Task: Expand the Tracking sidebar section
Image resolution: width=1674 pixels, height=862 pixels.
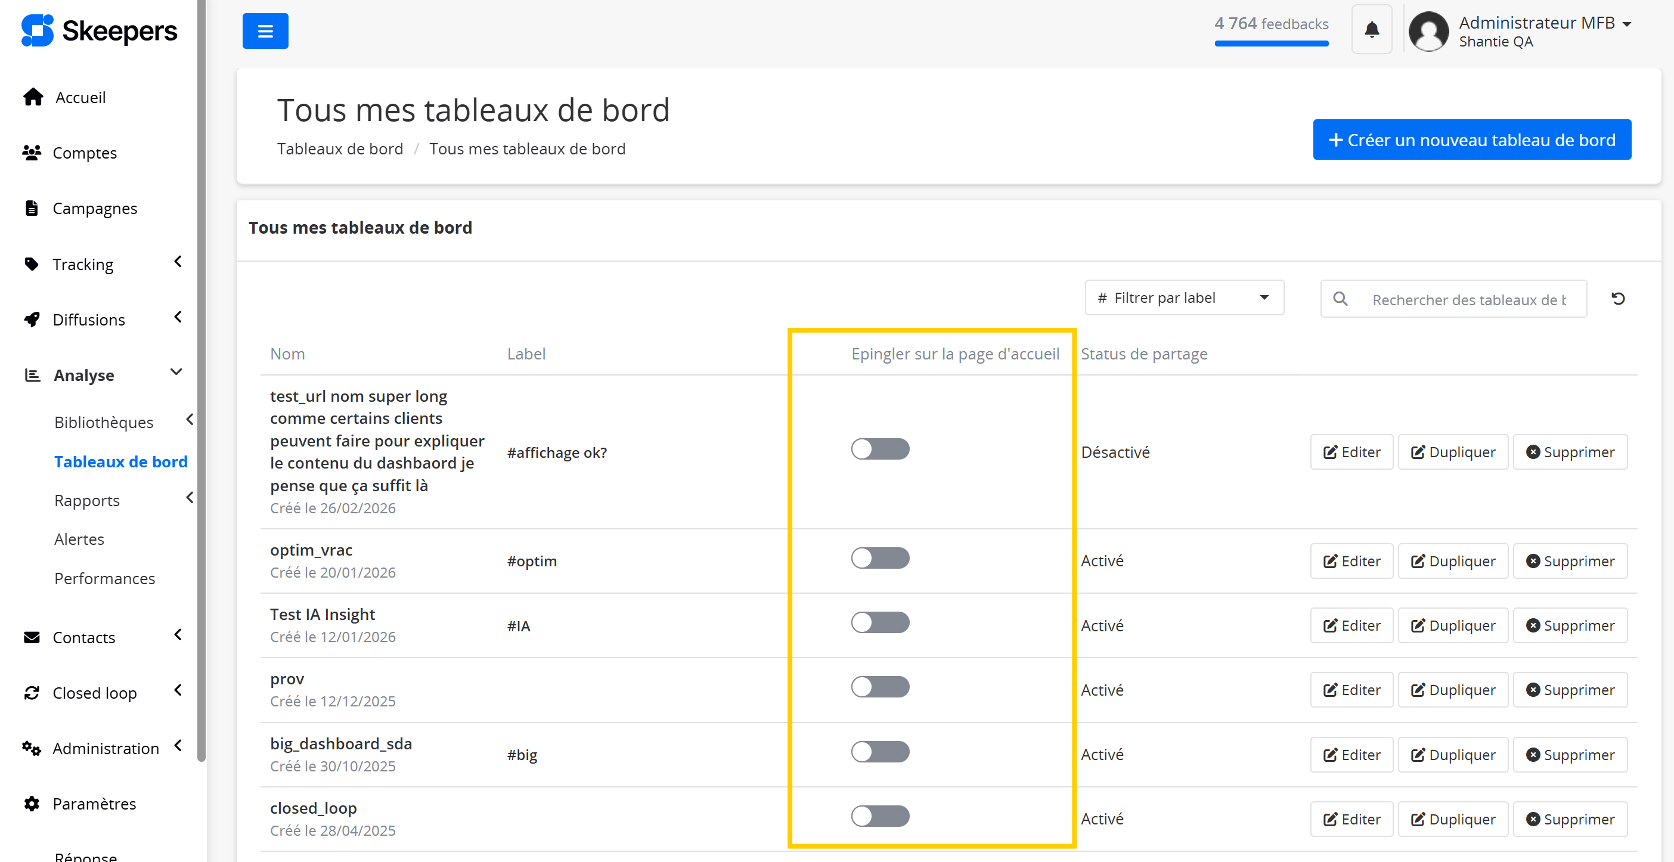Action: click(x=83, y=264)
